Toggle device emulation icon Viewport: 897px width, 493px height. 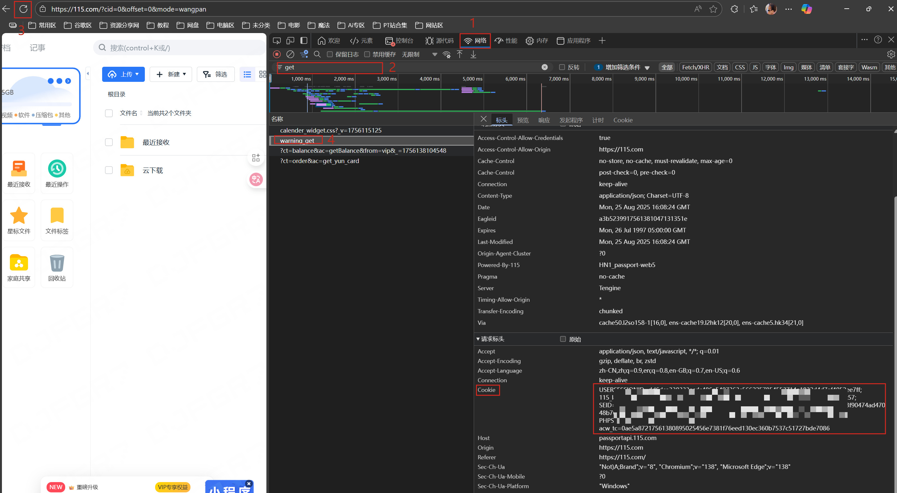[x=290, y=41]
